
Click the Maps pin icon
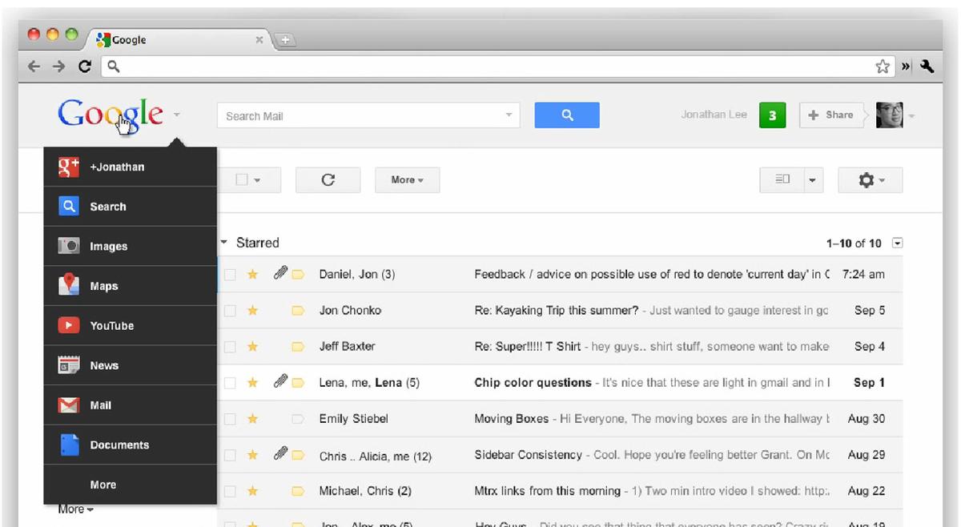[69, 286]
